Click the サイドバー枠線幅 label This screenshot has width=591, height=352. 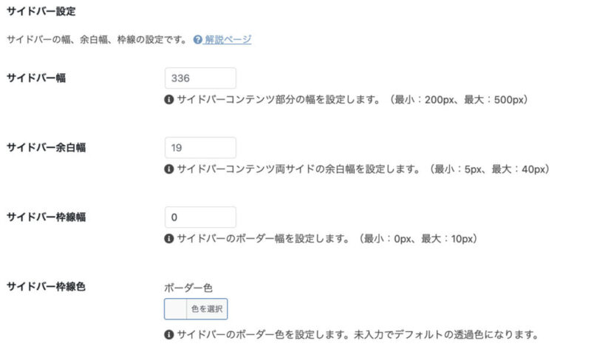47,217
